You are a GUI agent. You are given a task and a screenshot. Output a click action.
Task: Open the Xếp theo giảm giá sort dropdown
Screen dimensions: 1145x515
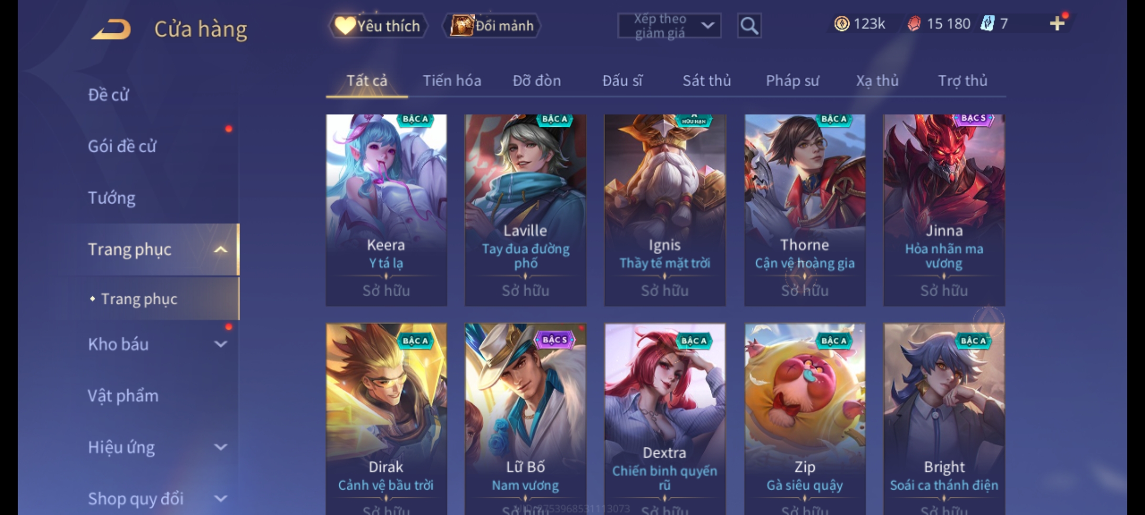click(x=669, y=26)
